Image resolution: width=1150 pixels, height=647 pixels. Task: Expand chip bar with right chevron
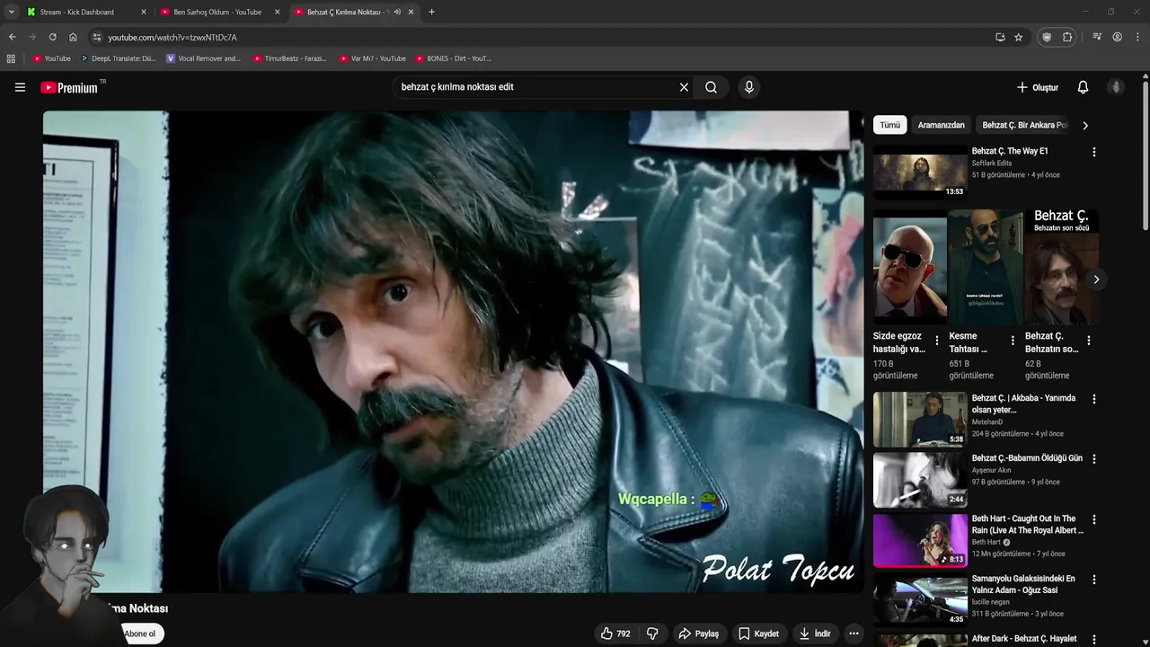tap(1084, 125)
